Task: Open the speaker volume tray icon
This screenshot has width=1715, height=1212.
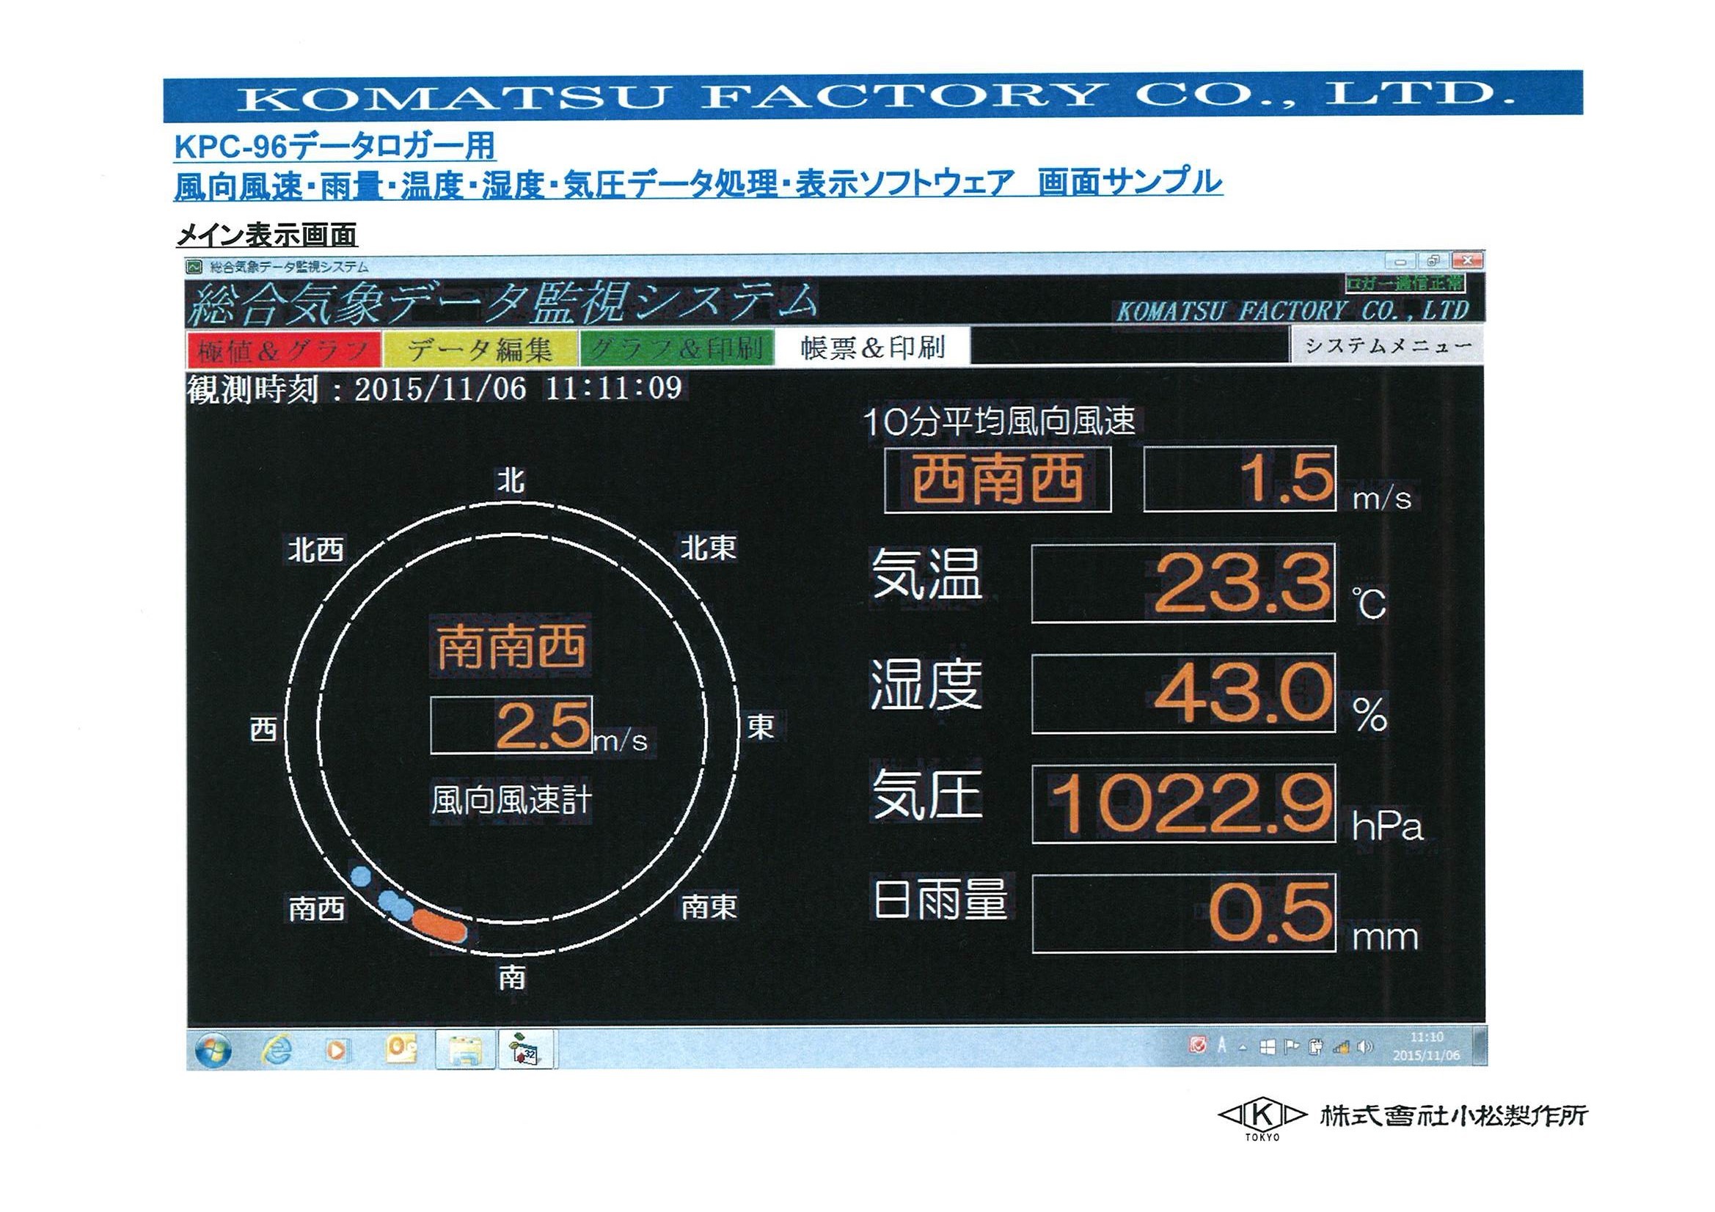Action: tap(1365, 1046)
